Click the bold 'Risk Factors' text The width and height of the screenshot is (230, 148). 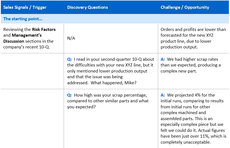[x=44, y=29]
